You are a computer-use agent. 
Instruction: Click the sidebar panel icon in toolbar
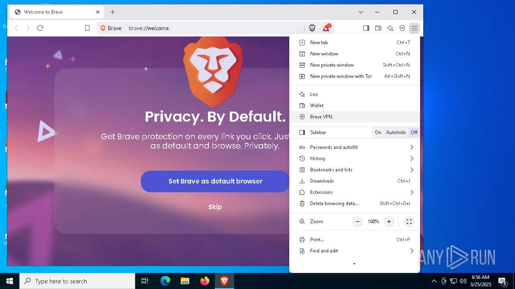point(366,28)
